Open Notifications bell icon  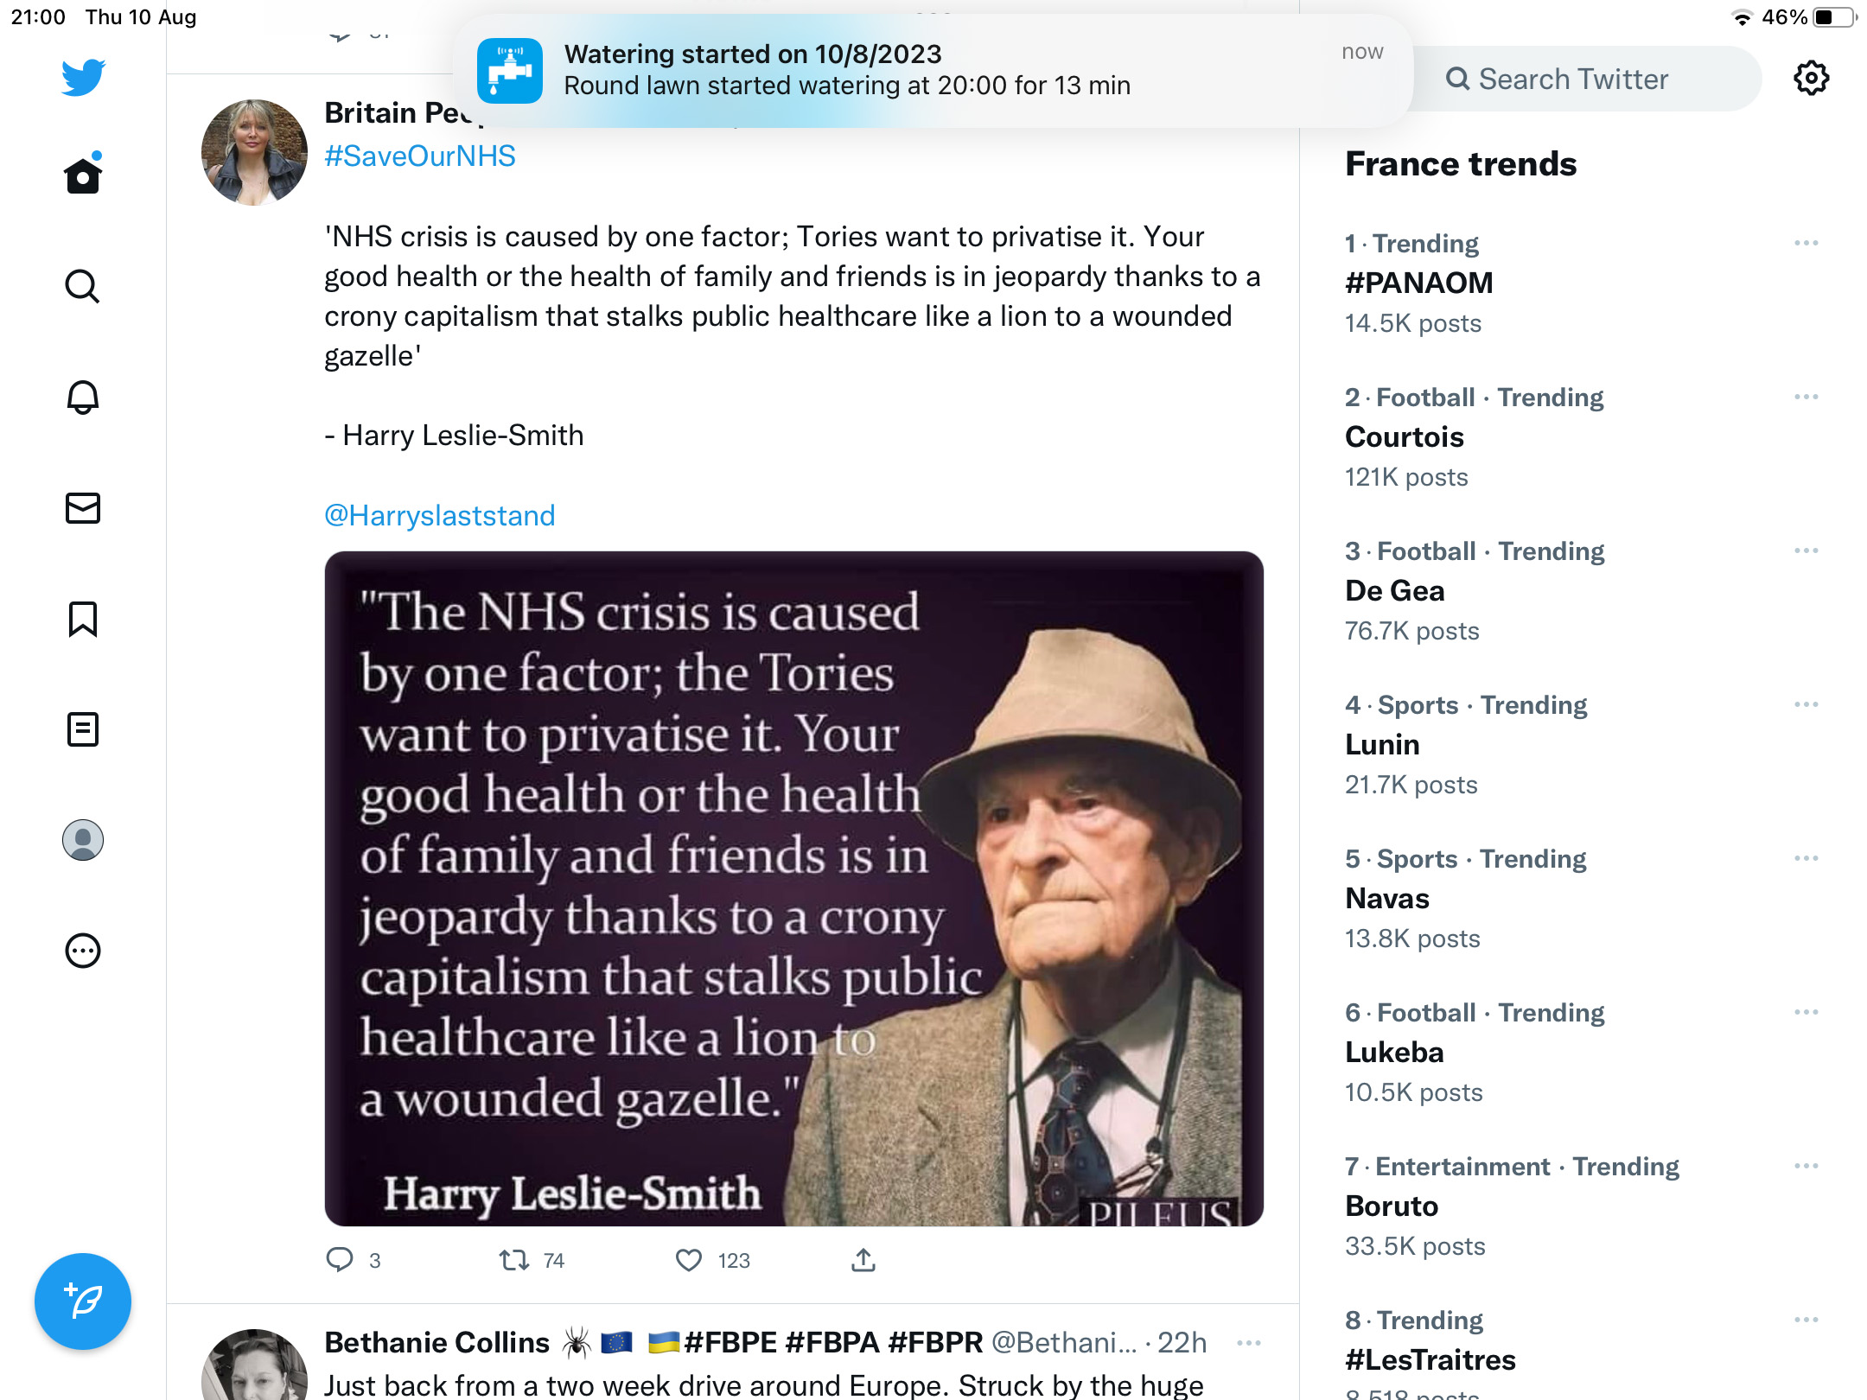point(83,398)
